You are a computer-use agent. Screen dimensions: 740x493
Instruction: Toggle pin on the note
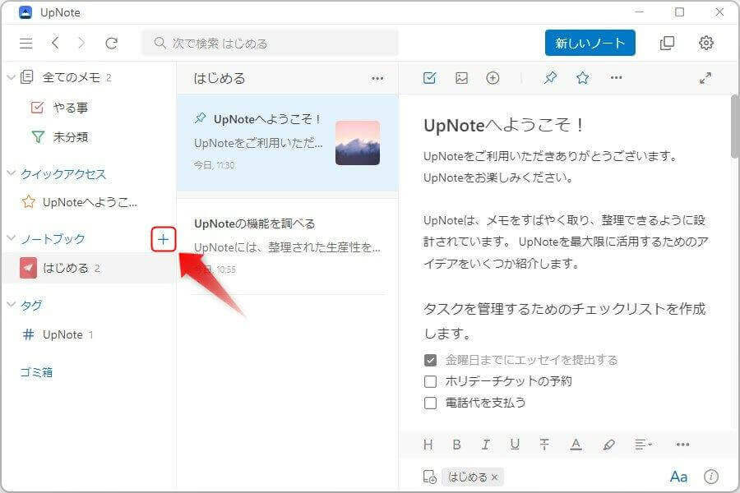click(x=550, y=78)
